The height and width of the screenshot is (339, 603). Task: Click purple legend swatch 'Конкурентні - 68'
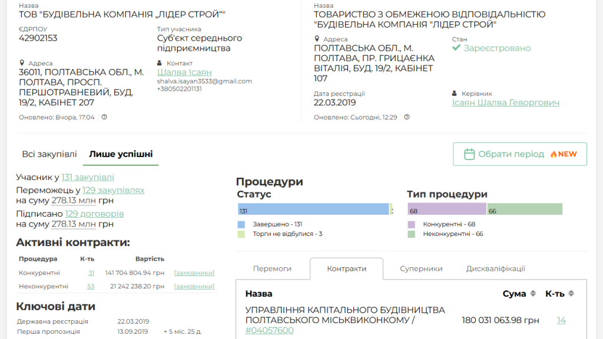pyautogui.click(x=412, y=224)
